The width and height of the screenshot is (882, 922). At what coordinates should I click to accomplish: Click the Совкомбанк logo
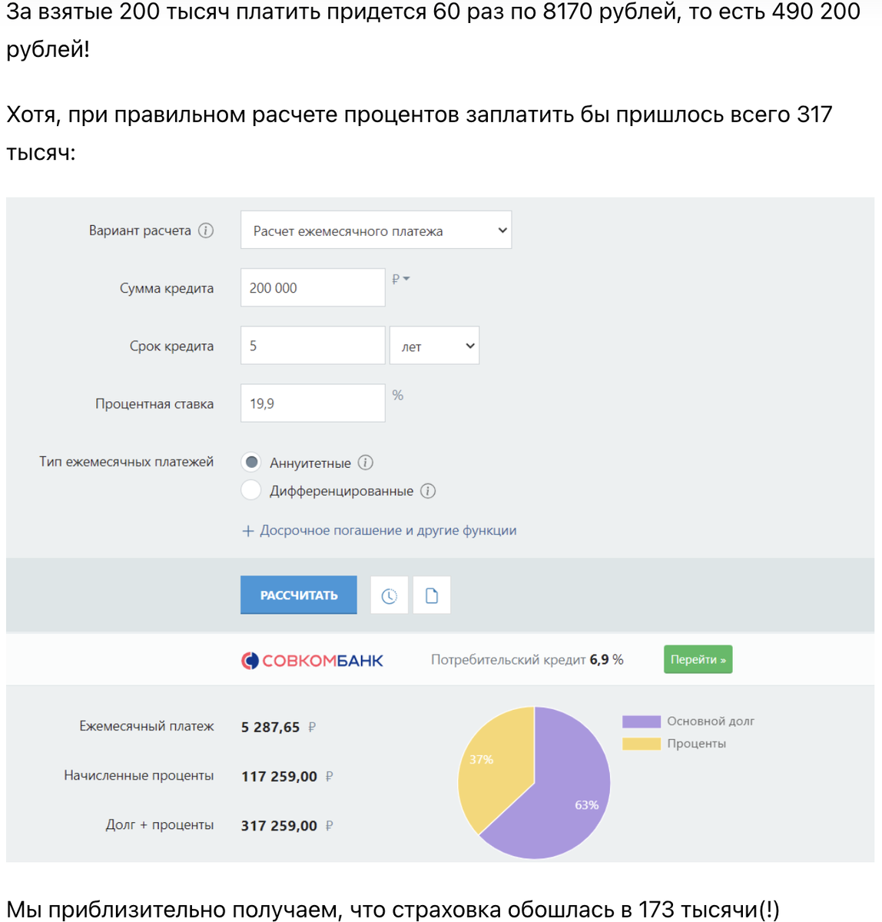(312, 659)
